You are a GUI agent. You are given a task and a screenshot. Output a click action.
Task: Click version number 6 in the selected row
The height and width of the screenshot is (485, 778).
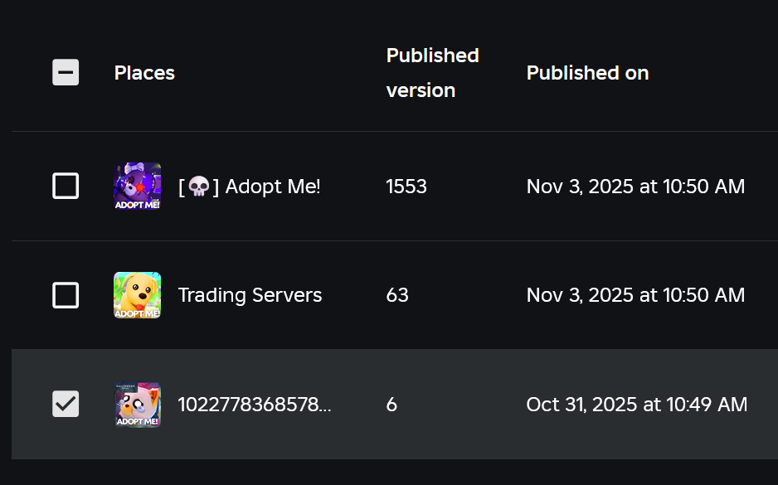(x=391, y=405)
